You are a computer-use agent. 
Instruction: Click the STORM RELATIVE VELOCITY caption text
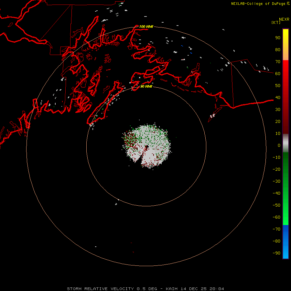pos(100,289)
